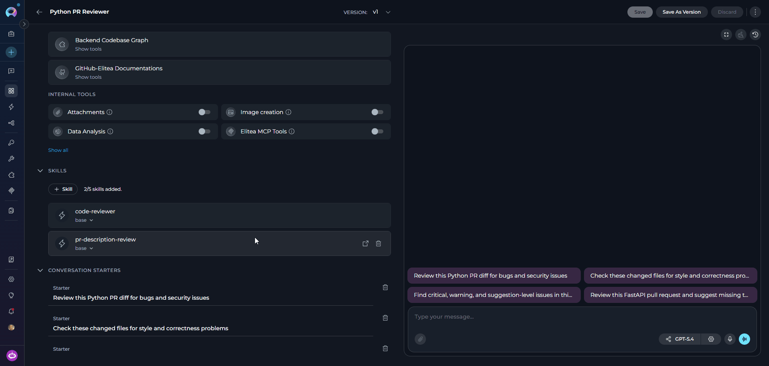
Task: Collapse the Skills section
Action: point(40,171)
